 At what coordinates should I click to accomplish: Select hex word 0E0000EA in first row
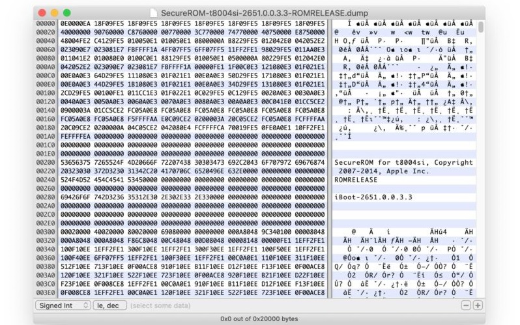click(76, 23)
